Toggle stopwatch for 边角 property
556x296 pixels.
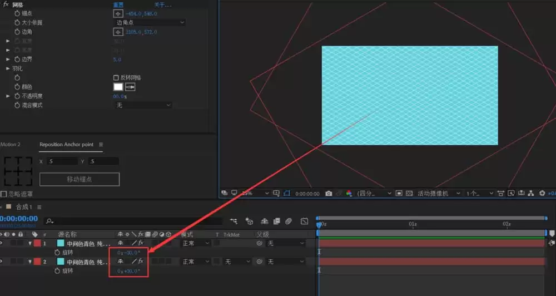pos(17,32)
